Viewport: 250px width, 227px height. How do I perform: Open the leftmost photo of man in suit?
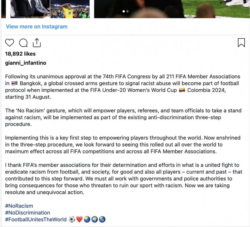pos(29,8)
